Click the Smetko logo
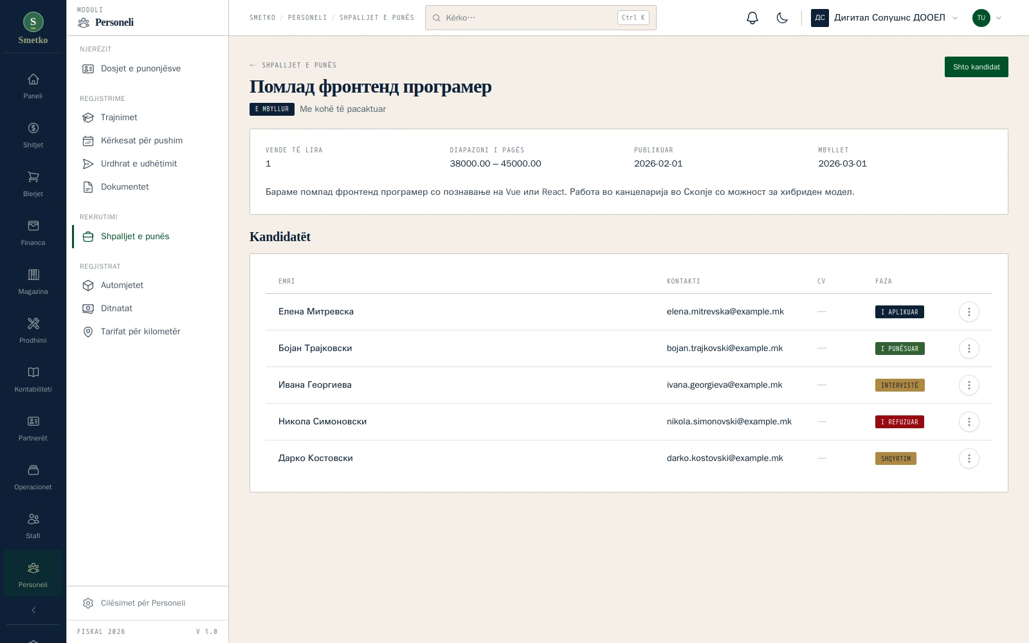This screenshot has width=1029, height=643. point(33,28)
